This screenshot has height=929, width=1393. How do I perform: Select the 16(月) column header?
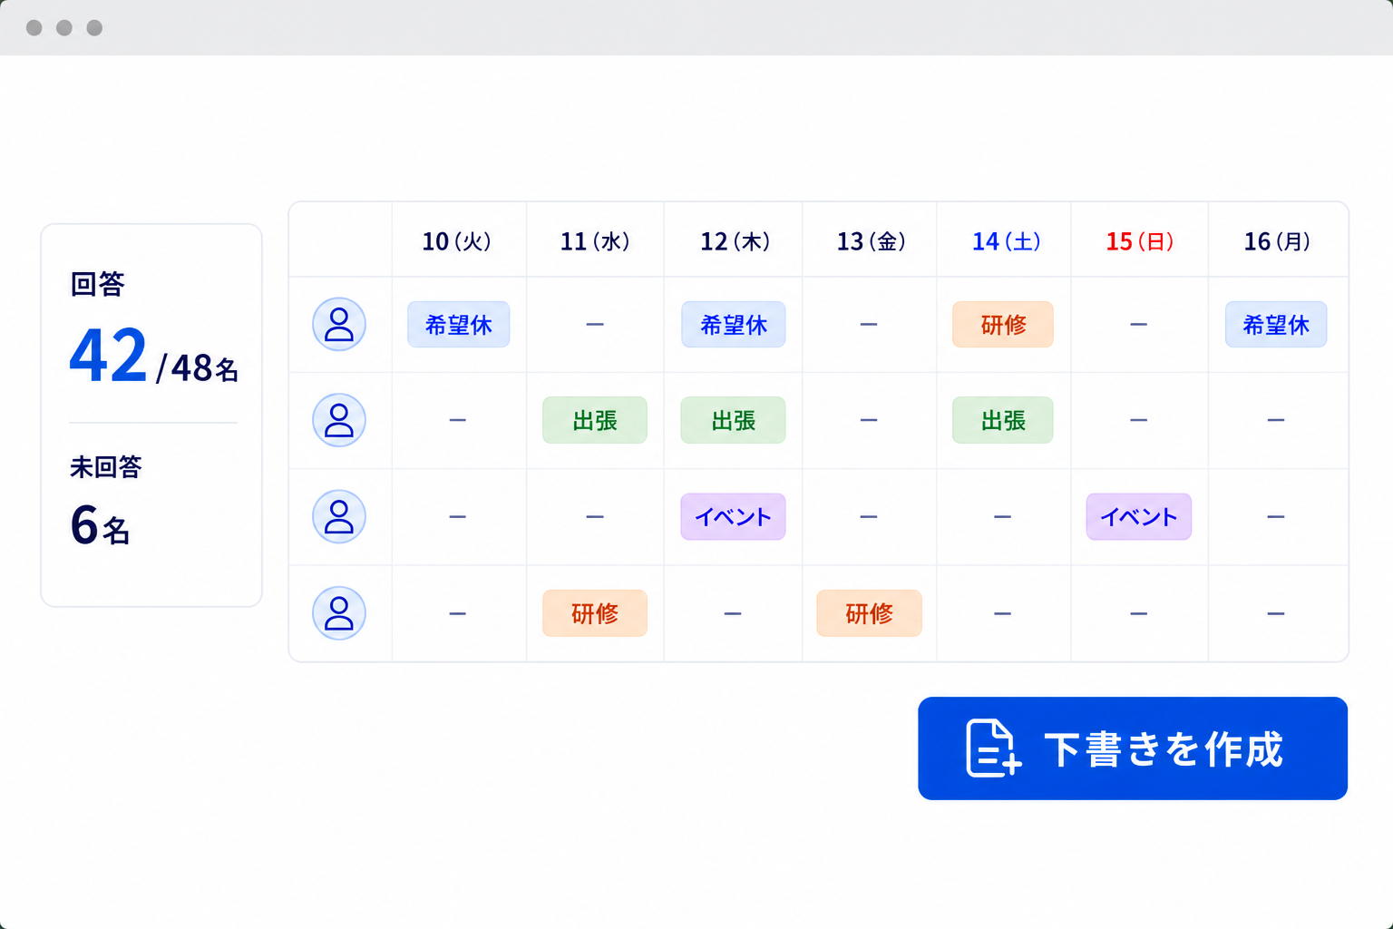pyautogui.click(x=1277, y=241)
